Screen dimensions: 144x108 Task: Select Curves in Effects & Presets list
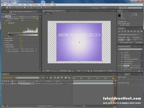(126, 53)
